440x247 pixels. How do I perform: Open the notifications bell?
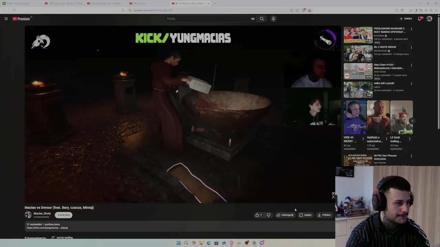[x=420, y=19]
